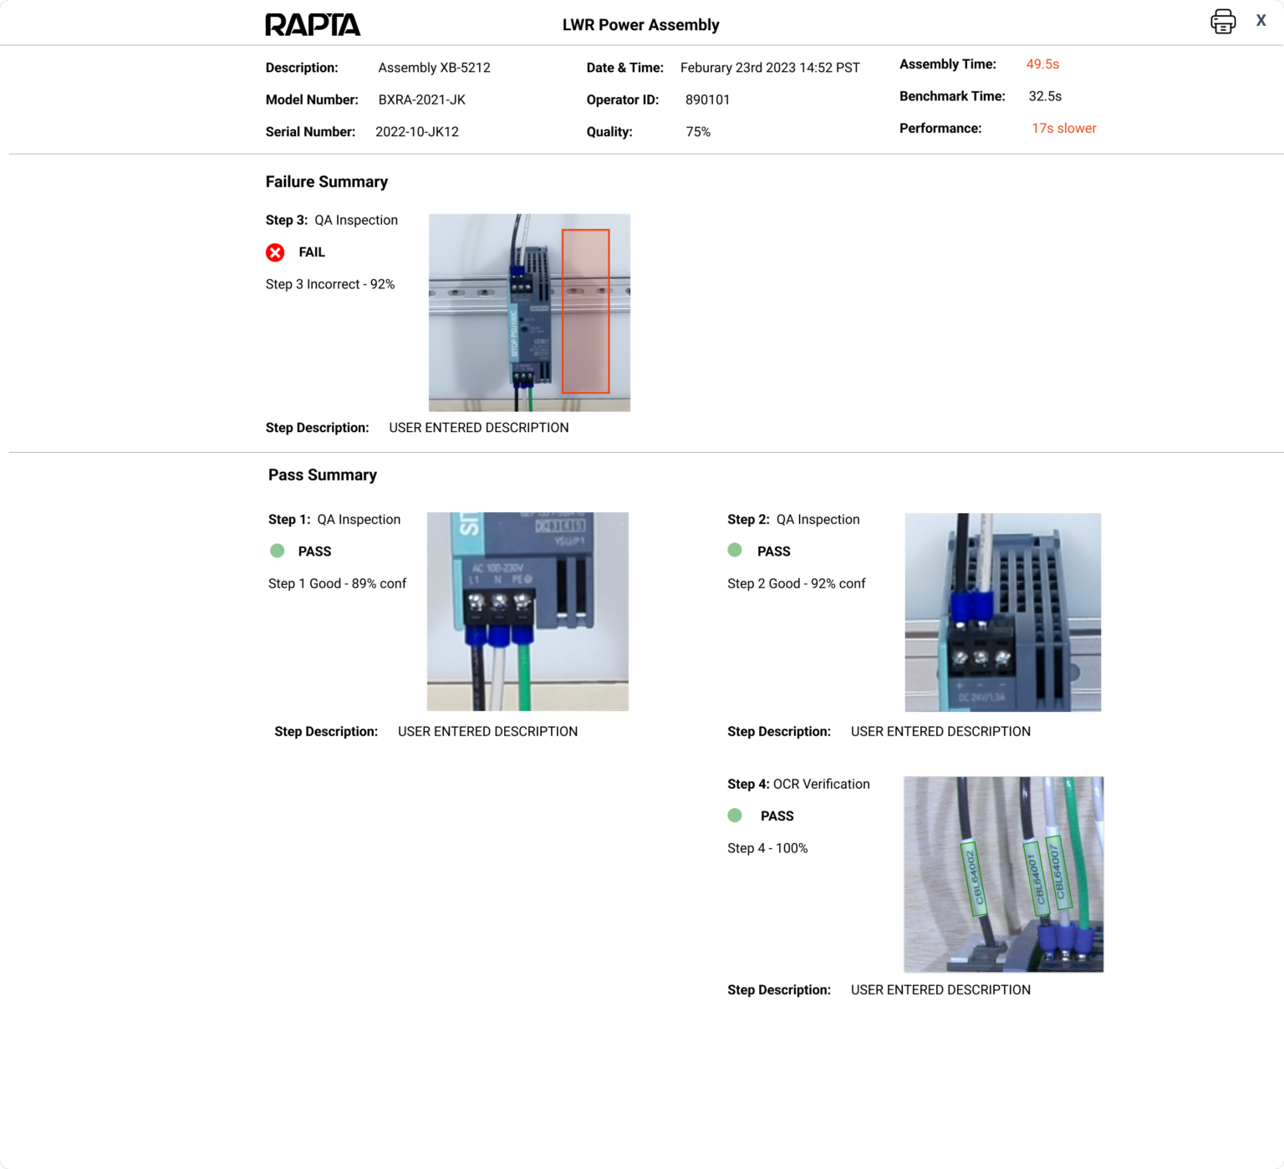Image resolution: width=1284 pixels, height=1169 pixels.
Task: Expand the Failure Summary section
Action: (326, 181)
